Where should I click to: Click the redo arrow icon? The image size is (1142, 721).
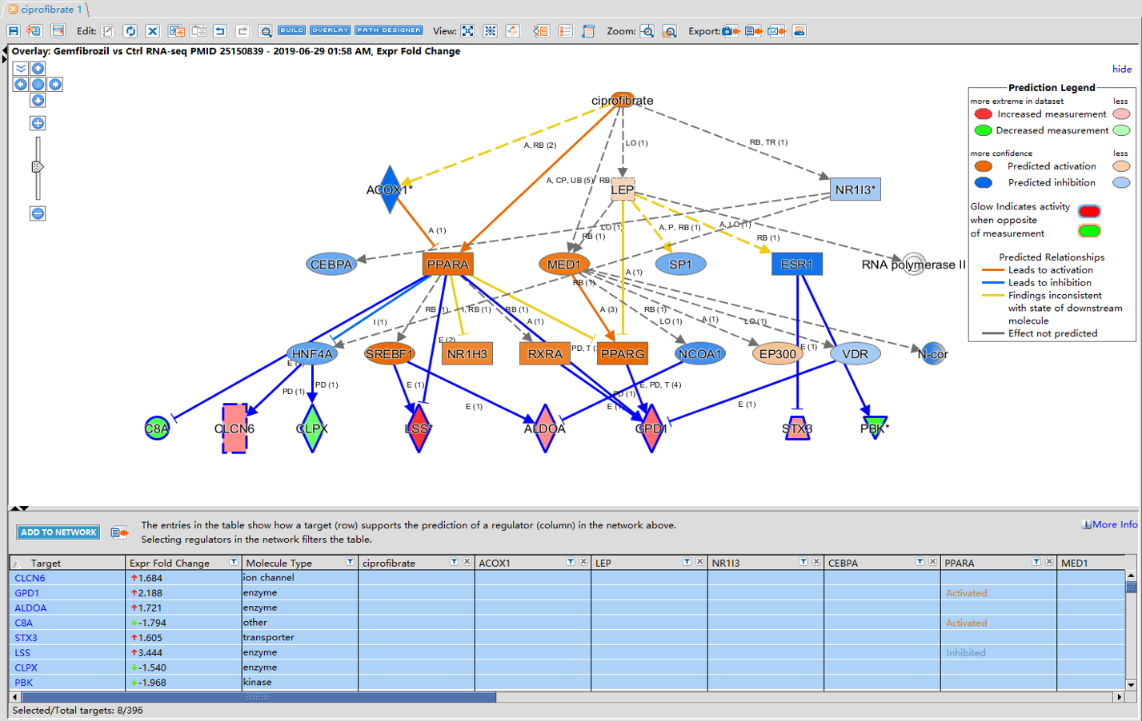coord(242,31)
